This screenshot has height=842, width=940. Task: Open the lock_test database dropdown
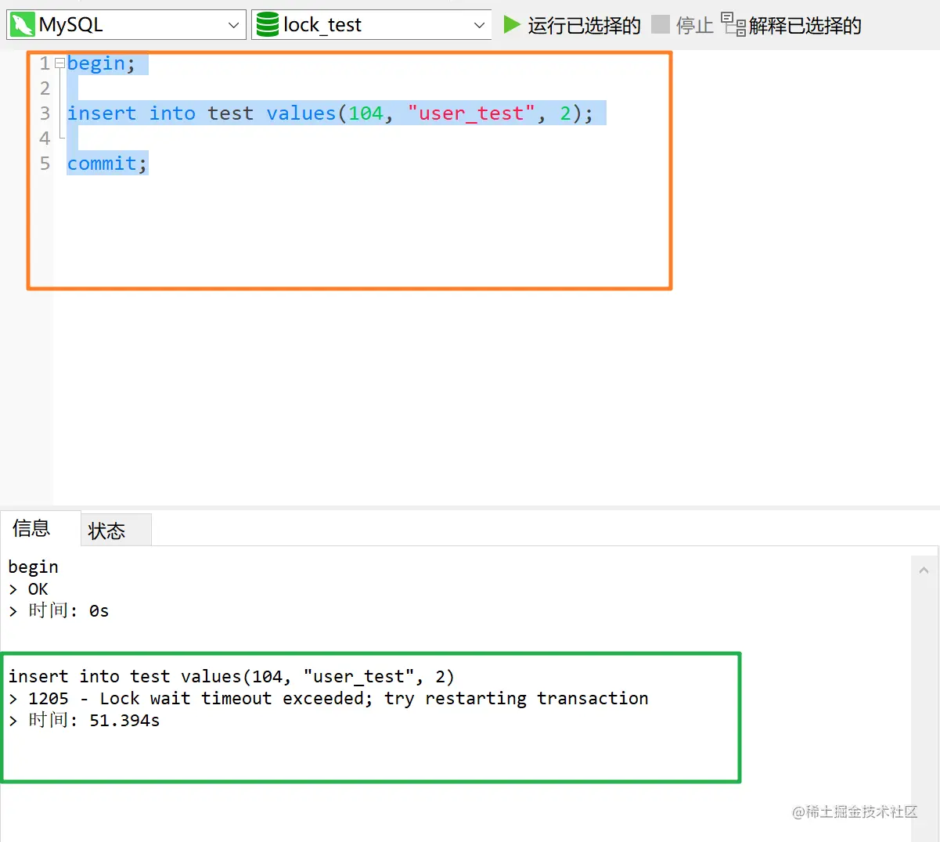click(x=372, y=25)
